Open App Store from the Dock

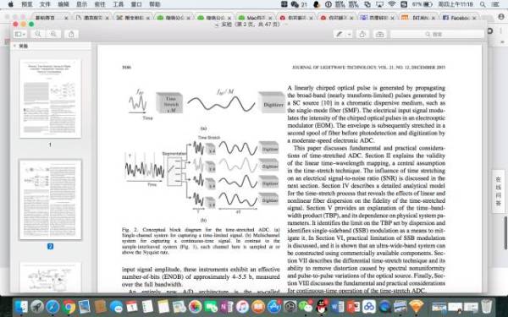(274, 306)
